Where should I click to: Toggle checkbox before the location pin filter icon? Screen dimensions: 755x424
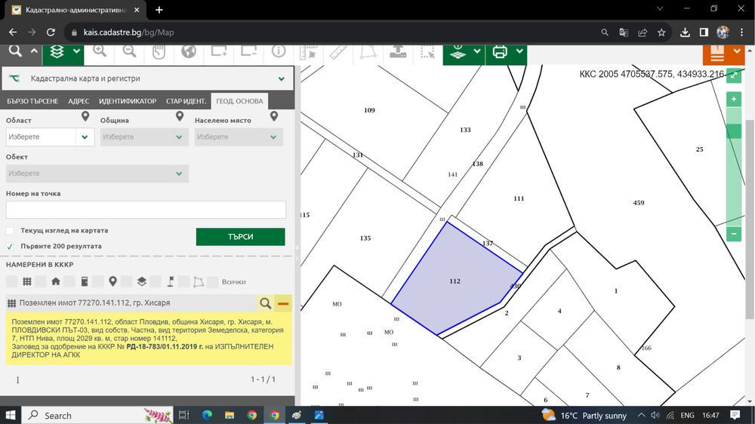[97, 281]
